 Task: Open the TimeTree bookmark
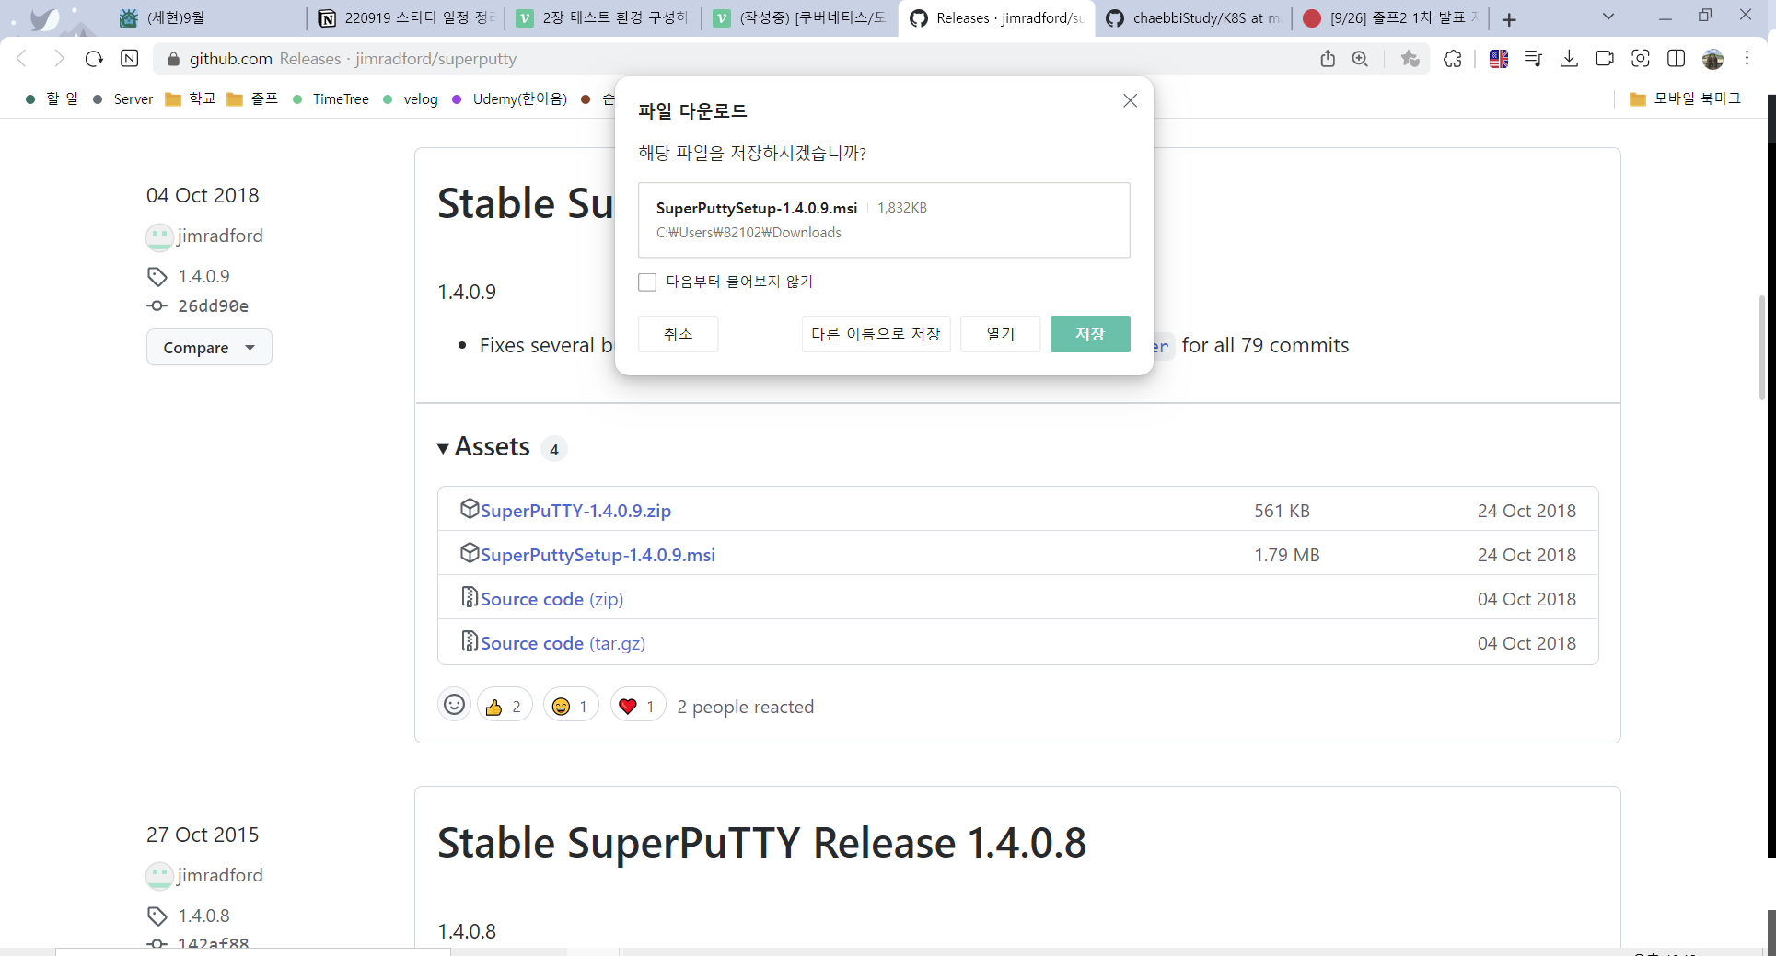pyautogui.click(x=331, y=98)
